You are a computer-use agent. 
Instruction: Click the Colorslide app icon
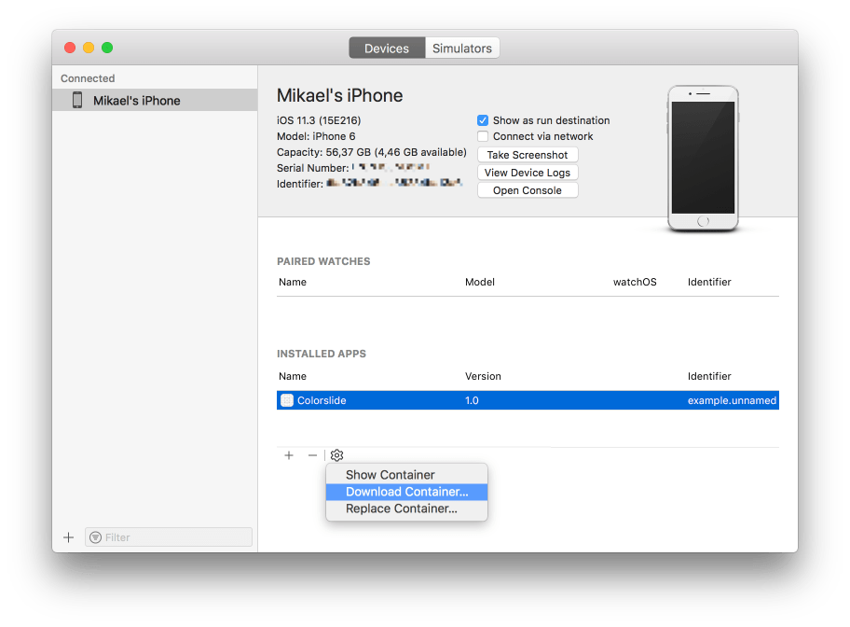coord(286,399)
